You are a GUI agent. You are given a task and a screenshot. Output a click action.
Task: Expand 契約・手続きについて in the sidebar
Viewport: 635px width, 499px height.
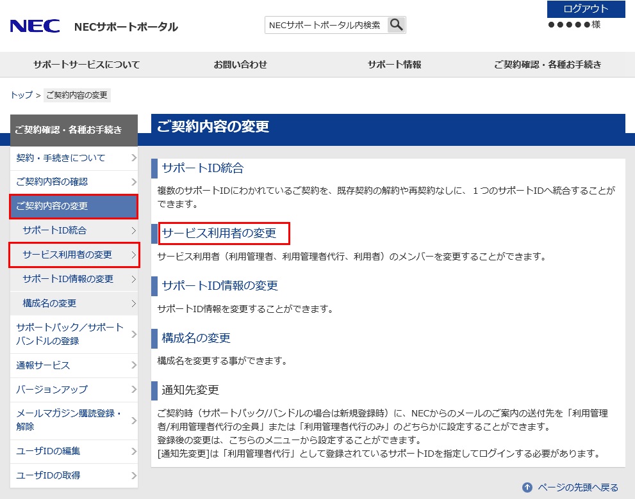(x=61, y=158)
